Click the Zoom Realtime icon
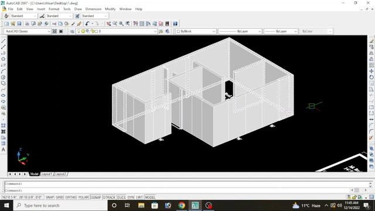The image size is (375, 211). [115, 23]
